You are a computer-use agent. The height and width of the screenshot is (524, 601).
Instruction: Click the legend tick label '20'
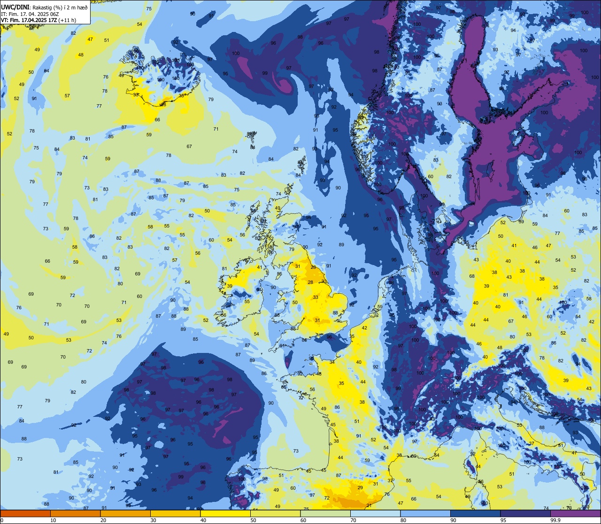(103, 520)
